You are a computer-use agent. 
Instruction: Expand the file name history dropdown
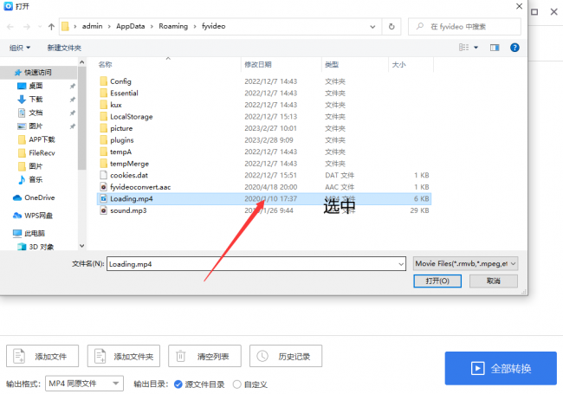(401, 264)
